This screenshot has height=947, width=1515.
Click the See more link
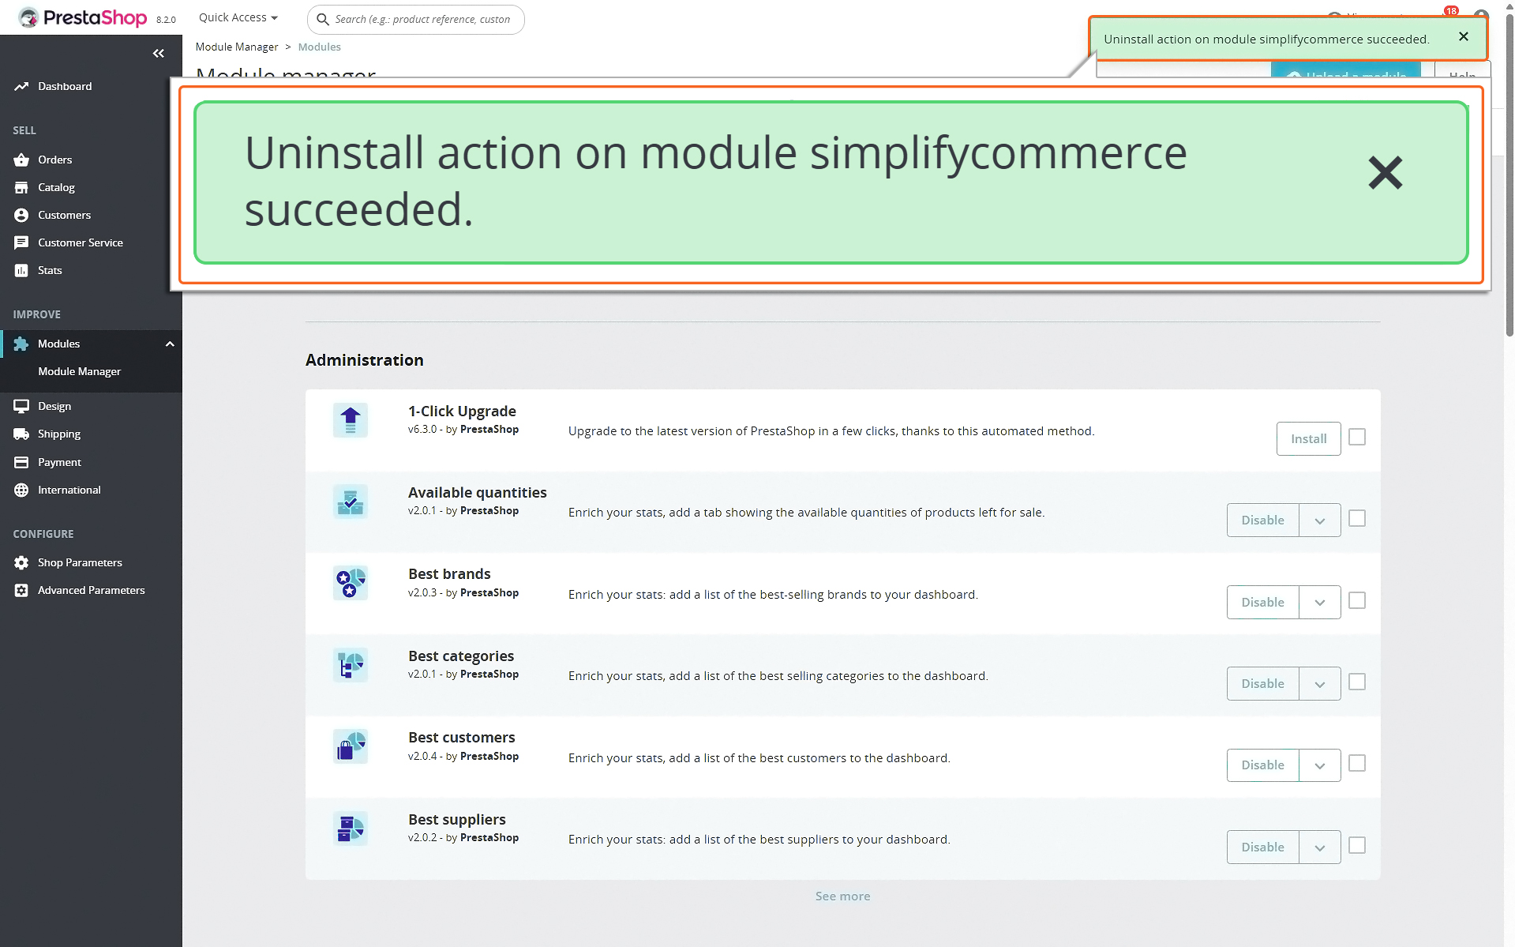click(x=842, y=896)
